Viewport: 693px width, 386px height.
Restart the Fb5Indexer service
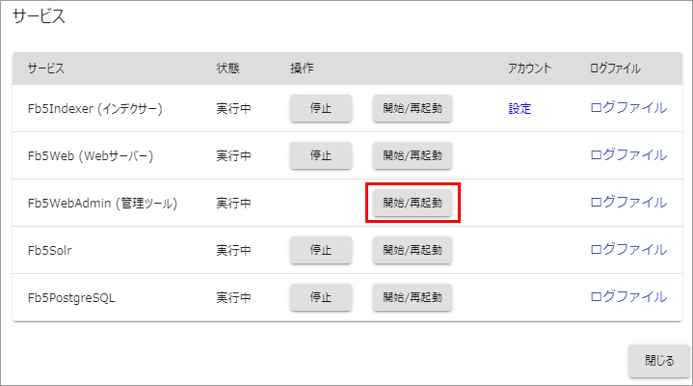click(x=413, y=108)
